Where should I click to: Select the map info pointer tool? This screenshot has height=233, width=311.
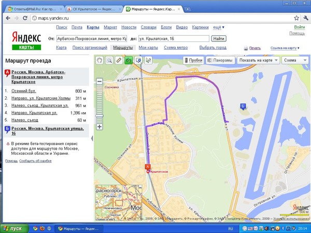click(x=148, y=60)
